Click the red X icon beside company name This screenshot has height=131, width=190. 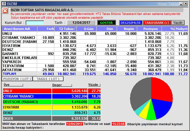click(x=5, y=11)
